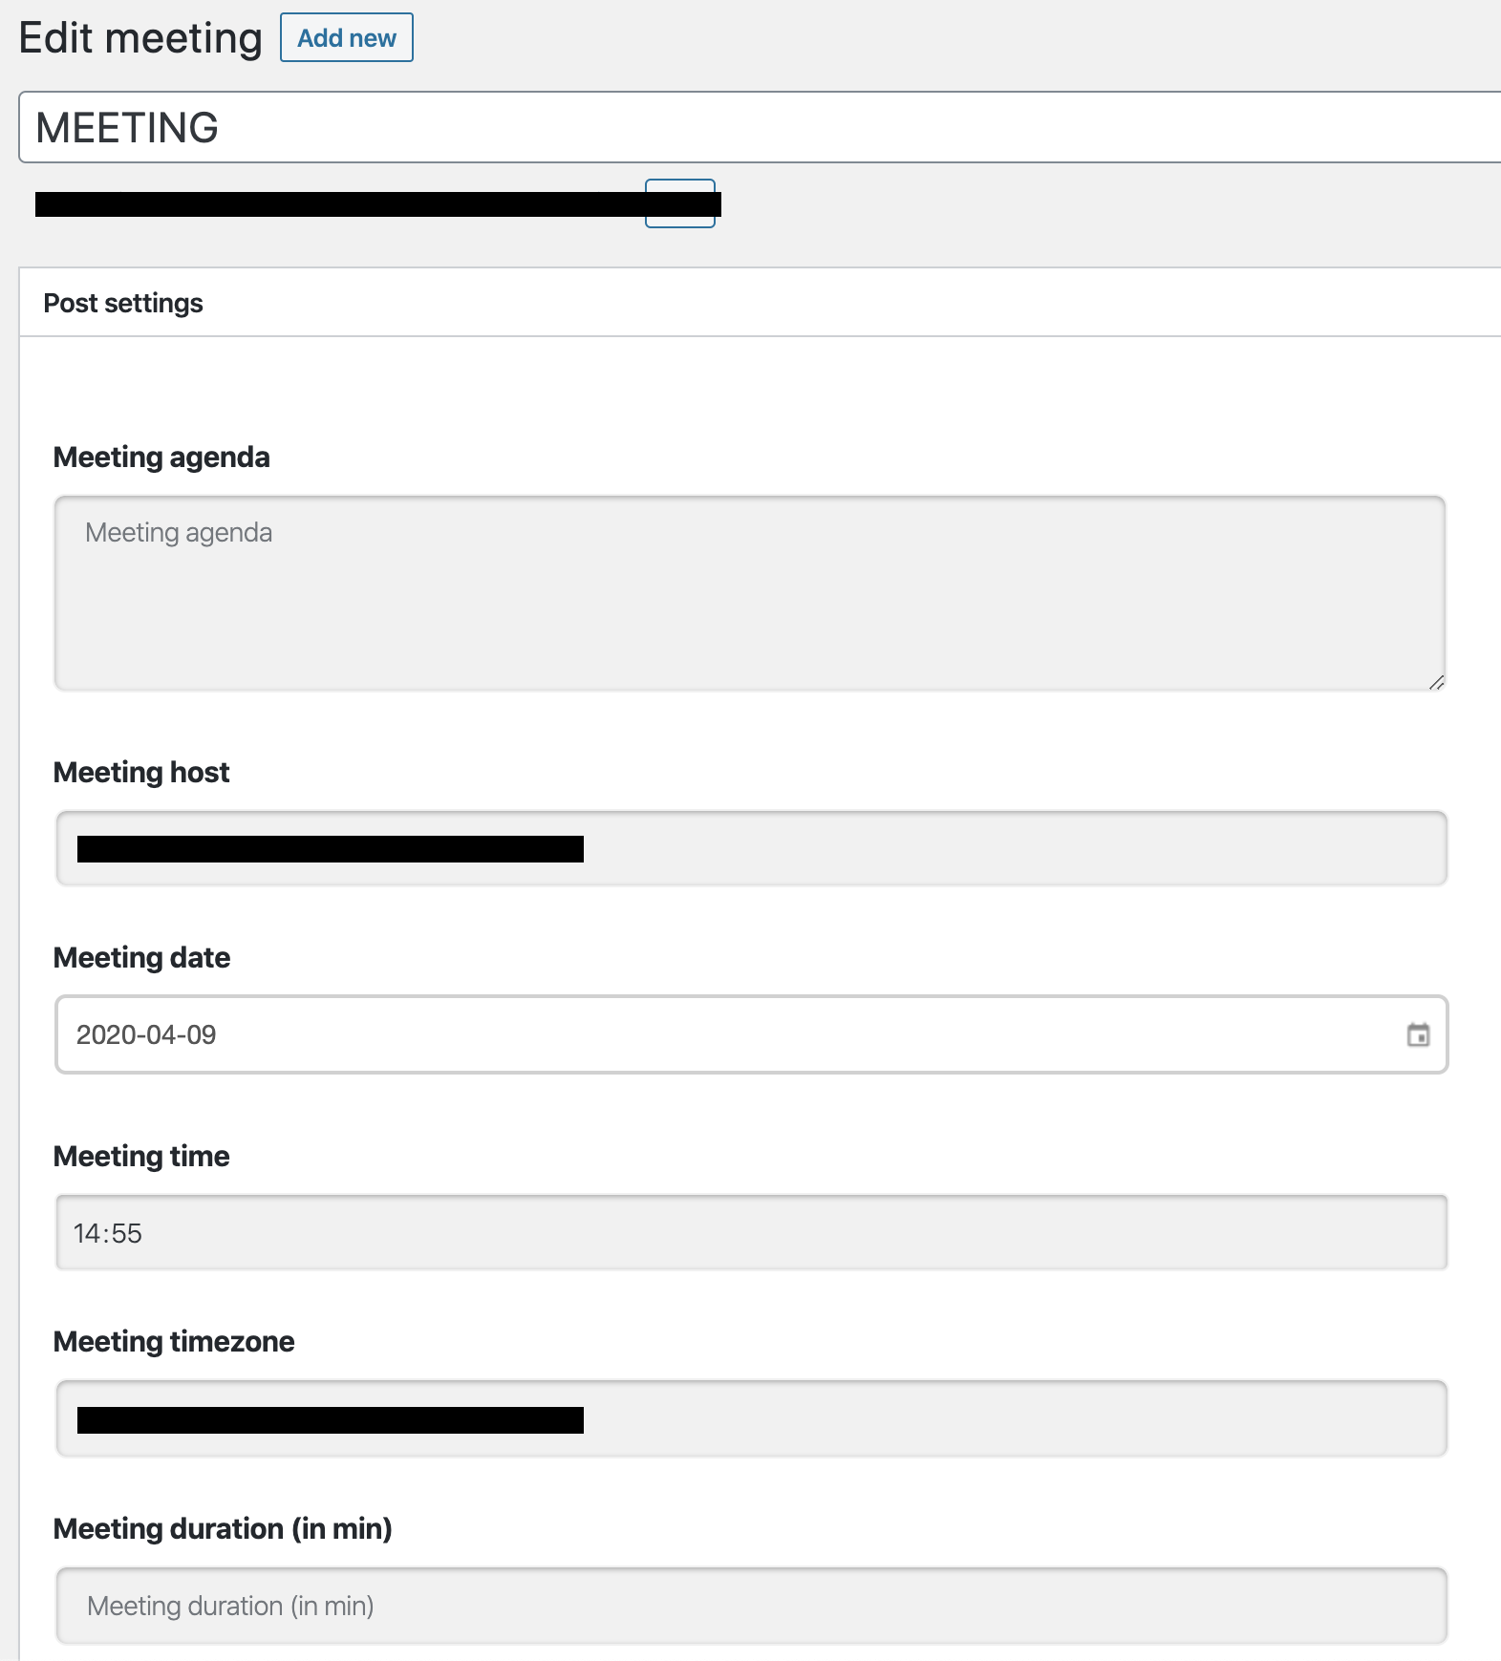Click into the Meeting agenda textarea
Image resolution: width=1501 pixels, height=1661 pixels.
click(x=749, y=593)
